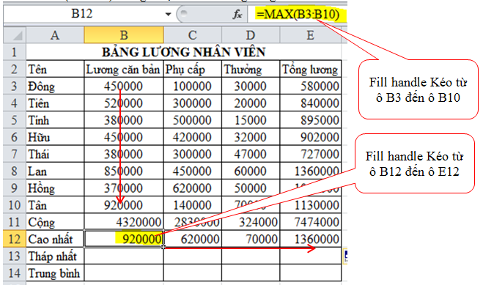483x285 pixels.
Task: Click row 12 cell with value 70000
Action: tap(251, 239)
